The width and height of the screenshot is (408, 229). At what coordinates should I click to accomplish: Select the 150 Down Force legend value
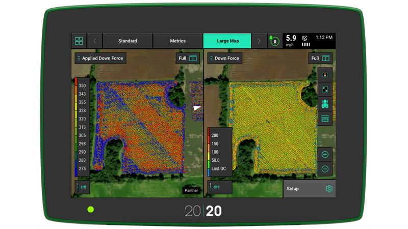(x=215, y=144)
